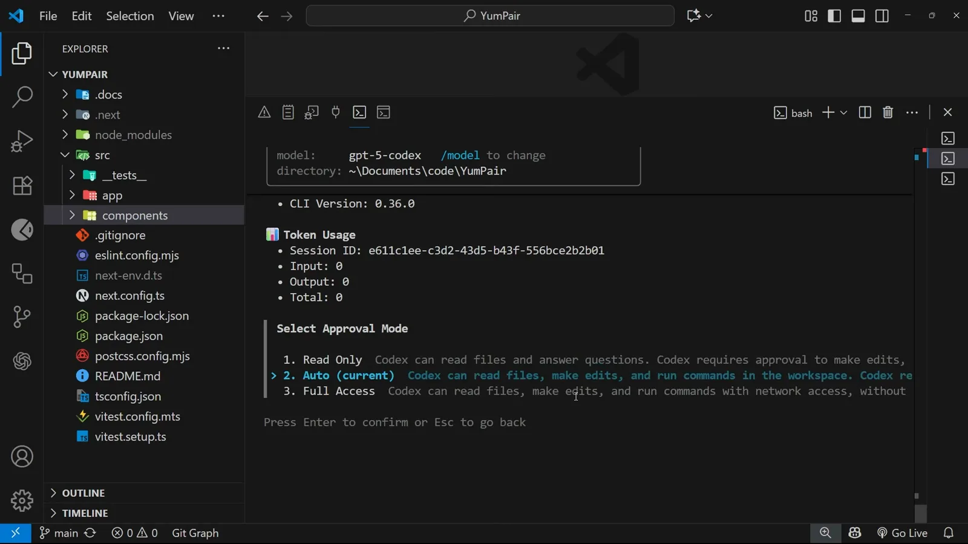This screenshot has height=544, width=968.
Task: Open Copilot chat icon in title bar
Action: click(694, 16)
